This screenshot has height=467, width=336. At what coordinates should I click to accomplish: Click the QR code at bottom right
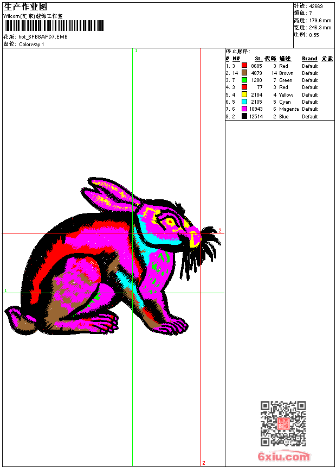283,424
